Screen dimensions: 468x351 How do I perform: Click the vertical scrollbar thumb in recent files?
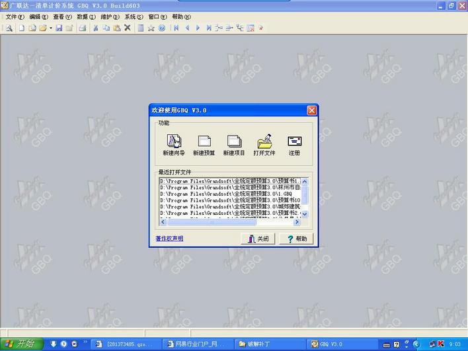305,194
